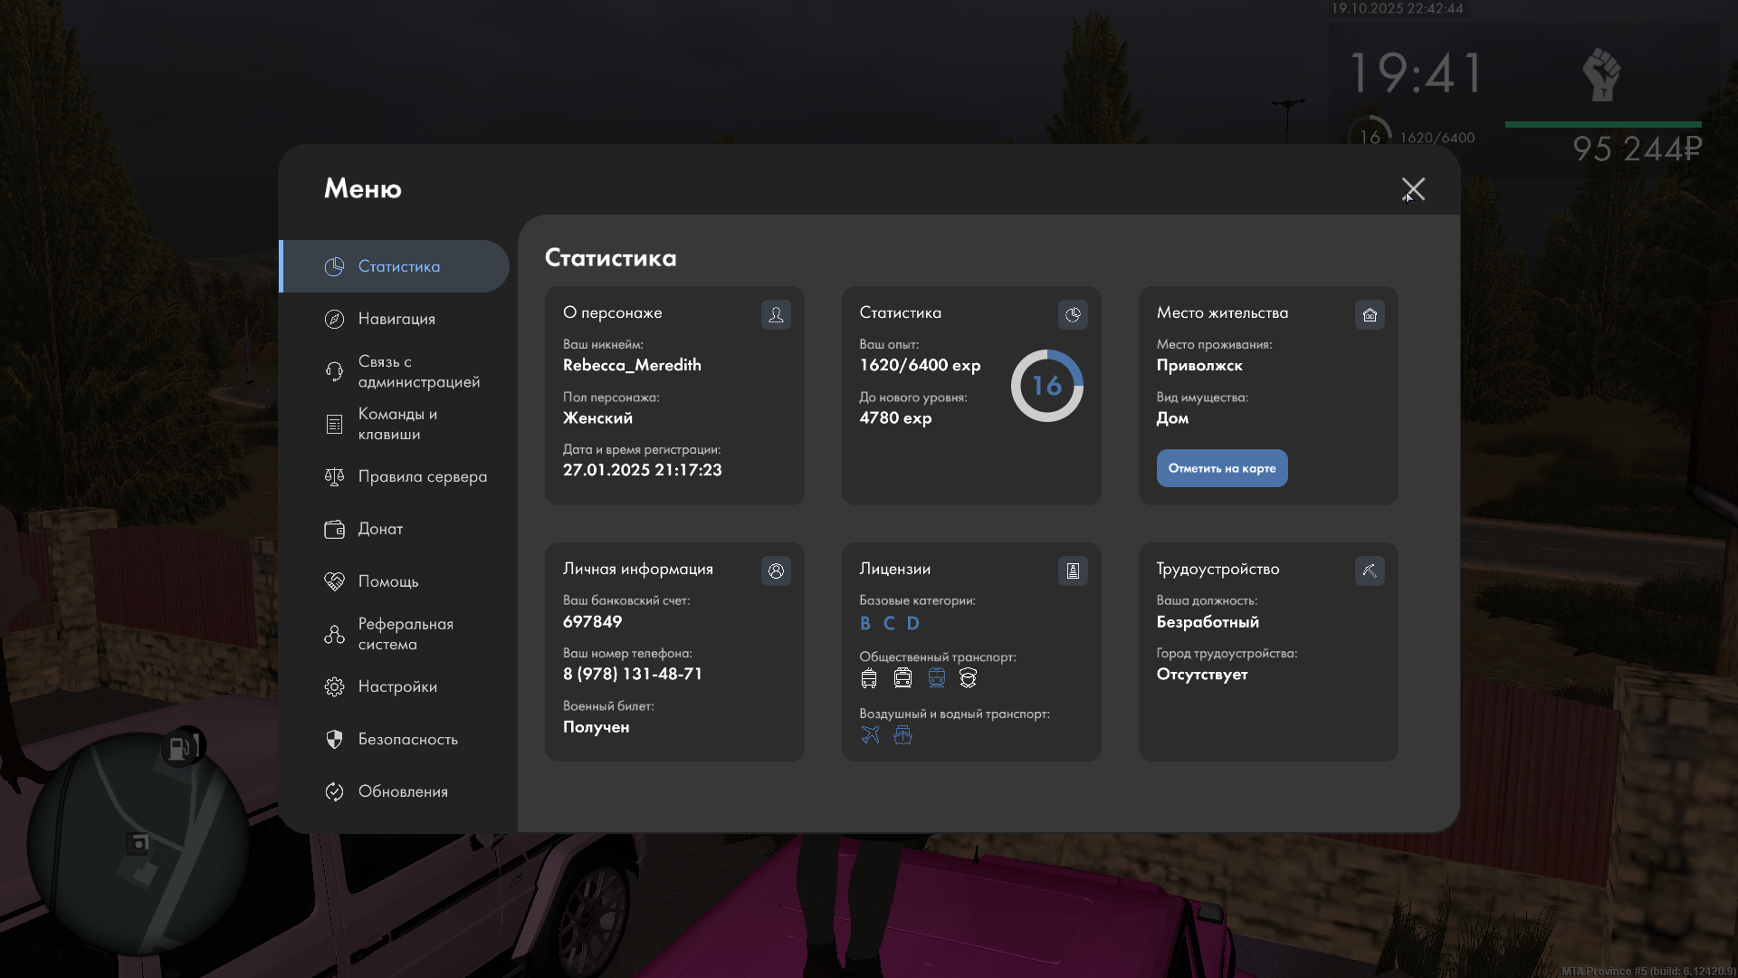This screenshot has height=978, width=1738.
Task: Close the Меню window with X
Action: coord(1413,189)
